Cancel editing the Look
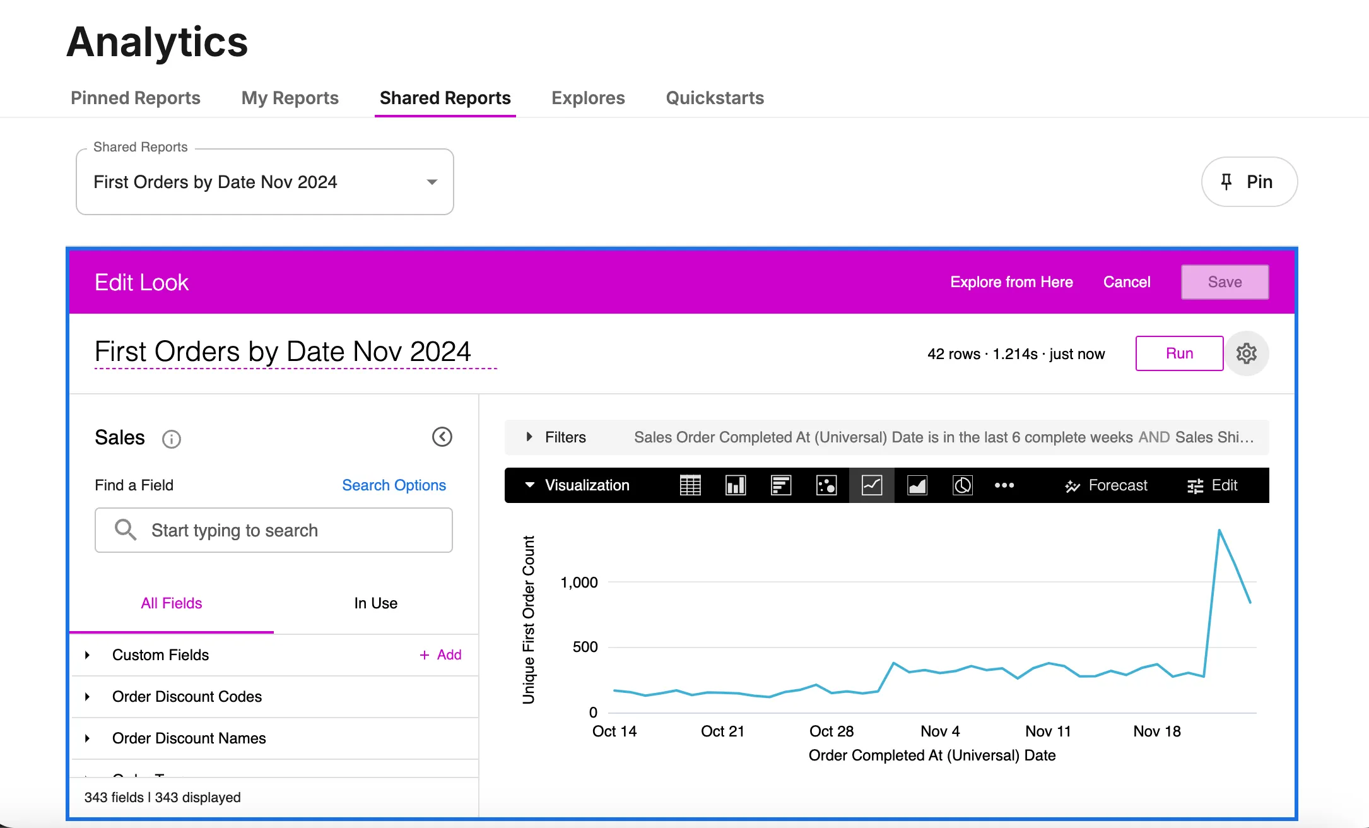1369x828 pixels. [1127, 282]
